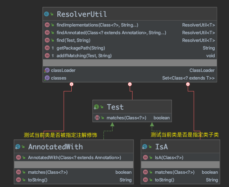This screenshot has width=229, height=187.
Task: Click the middle red plus connector above Test
Action: coord(130,84)
